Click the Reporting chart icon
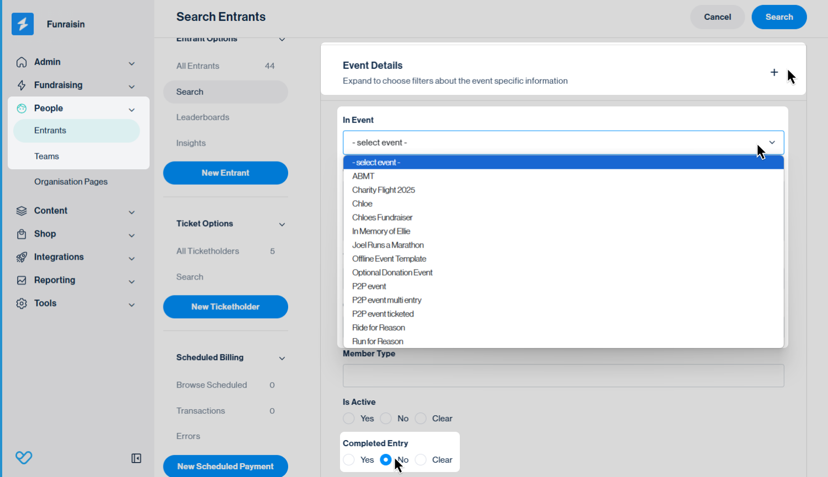The image size is (828, 477). [22, 280]
